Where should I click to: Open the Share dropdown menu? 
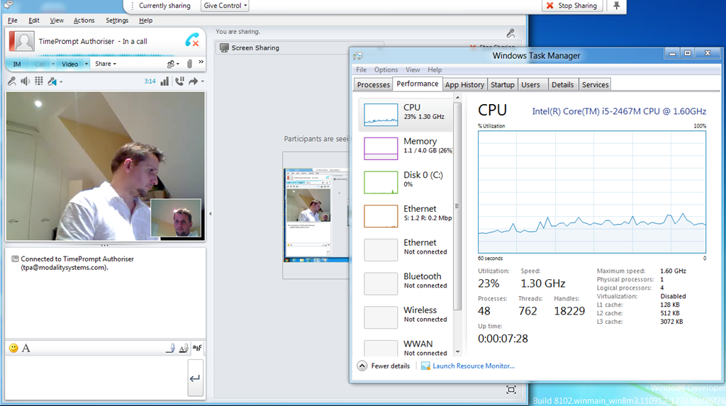click(x=106, y=64)
